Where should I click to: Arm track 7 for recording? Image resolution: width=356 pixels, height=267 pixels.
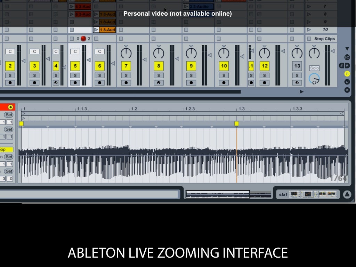pyautogui.click(x=126, y=83)
